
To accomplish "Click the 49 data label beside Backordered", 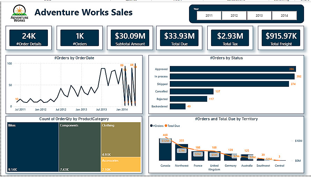I will 189,106.
